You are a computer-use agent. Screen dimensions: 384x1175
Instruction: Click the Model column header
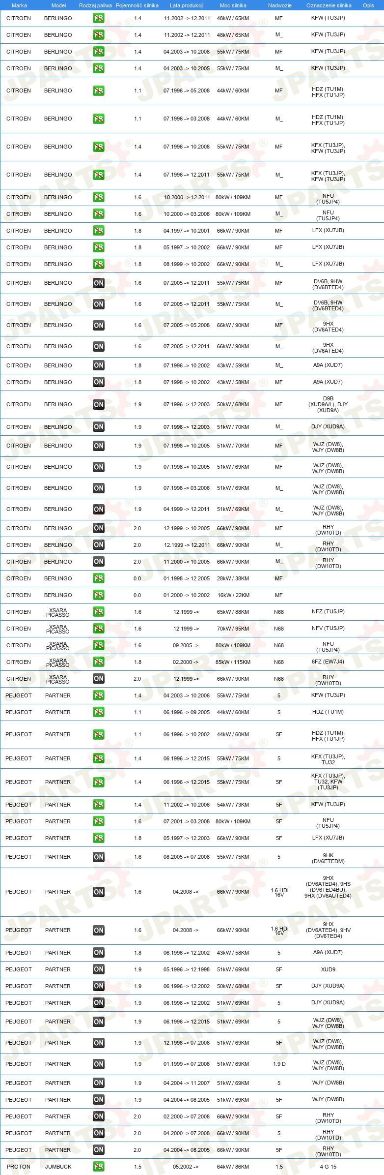click(x=58, y=5)
